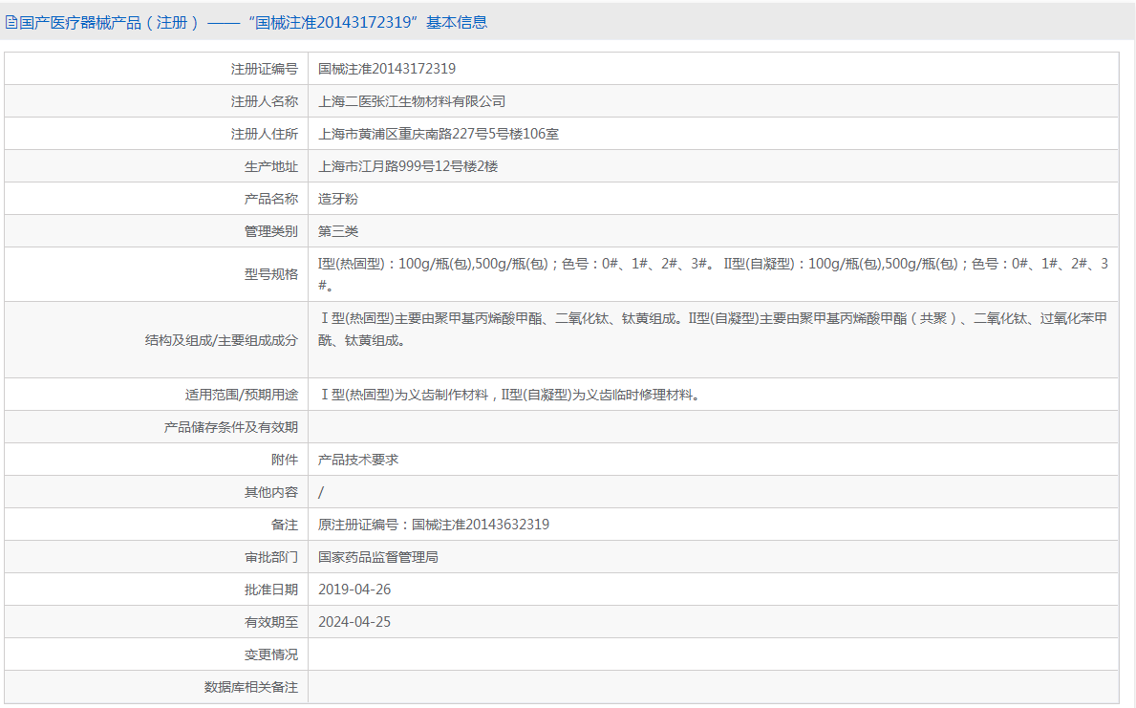Screen dimensions: 1136x708
Task: Click the 注册人名称 label
Action: point(265,101)
